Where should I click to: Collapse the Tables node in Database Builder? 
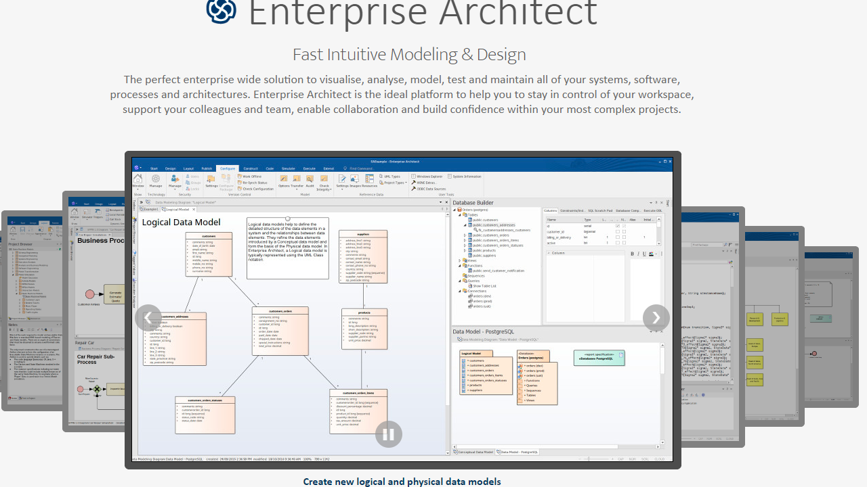coord(459,215)
